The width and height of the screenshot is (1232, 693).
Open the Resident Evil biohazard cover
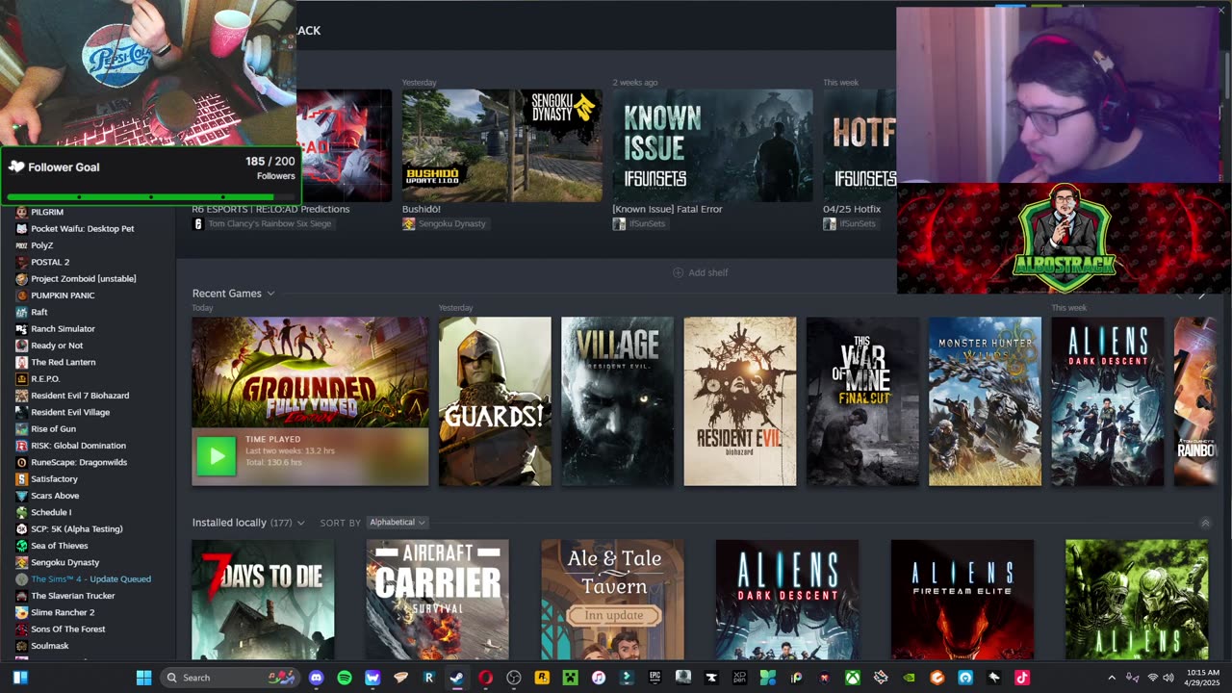740,401
